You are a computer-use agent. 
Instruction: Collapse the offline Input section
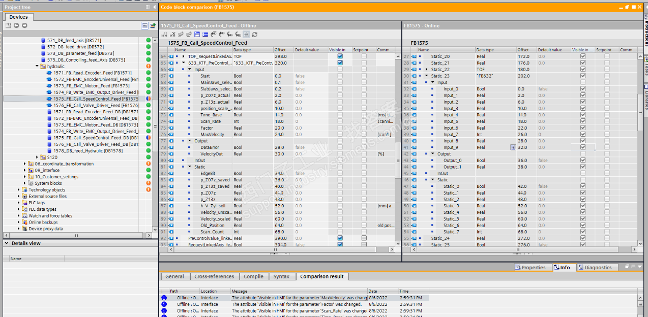point(190,70)
